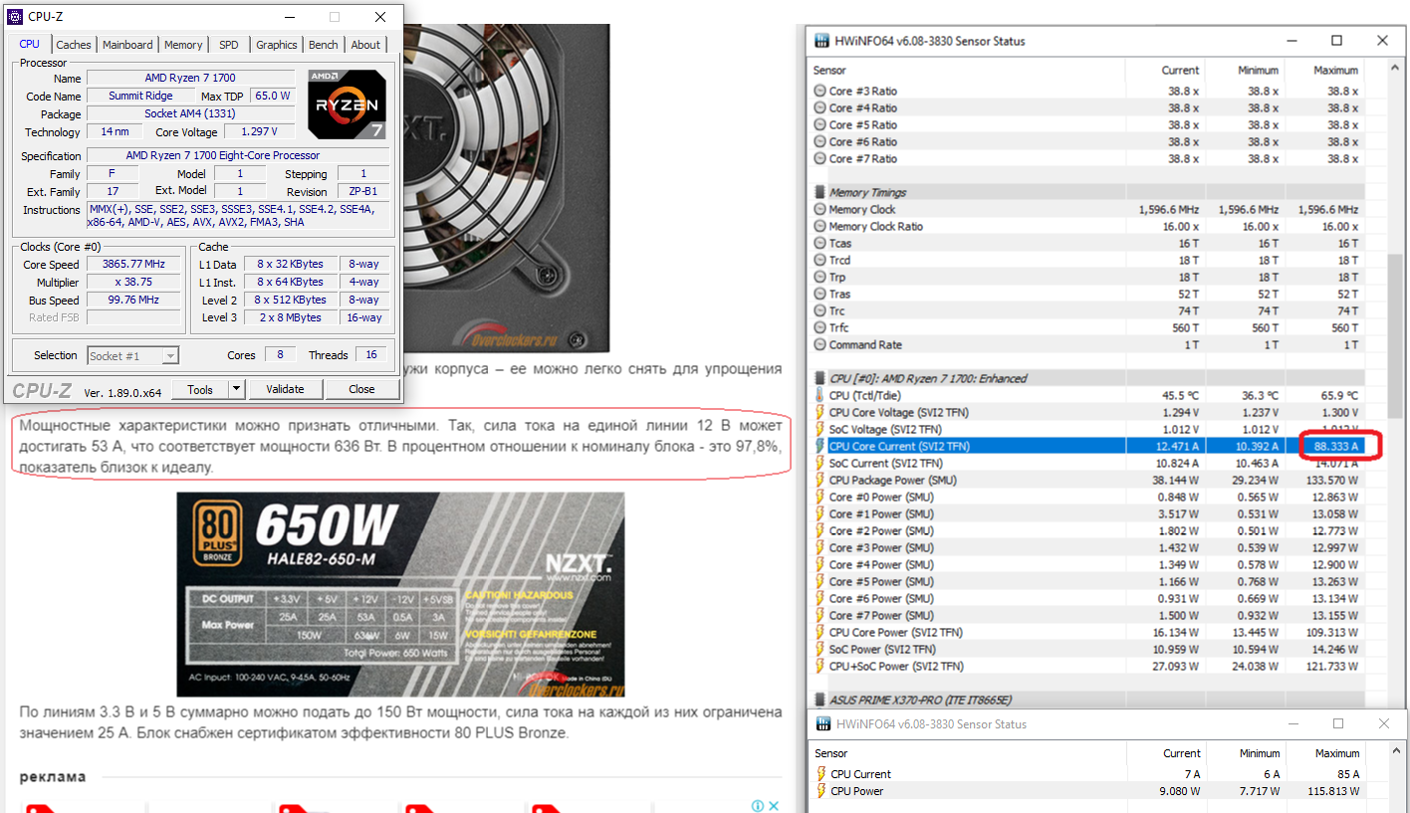Screen dimensions: 1410x813
Task: Click the Core Voltage field 1.297 V
Action: pyautogui.click(x=260, y=132)
